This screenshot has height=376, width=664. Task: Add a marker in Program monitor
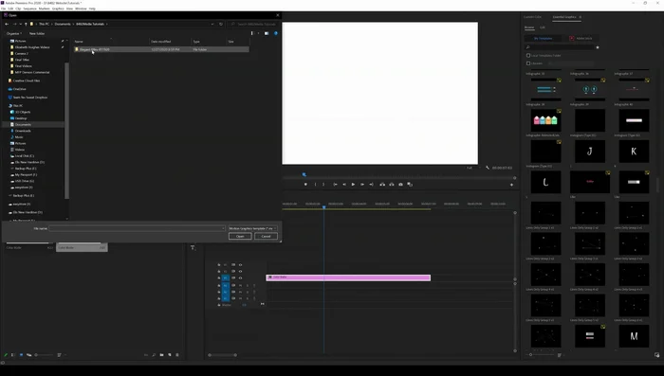pos(305,185)
